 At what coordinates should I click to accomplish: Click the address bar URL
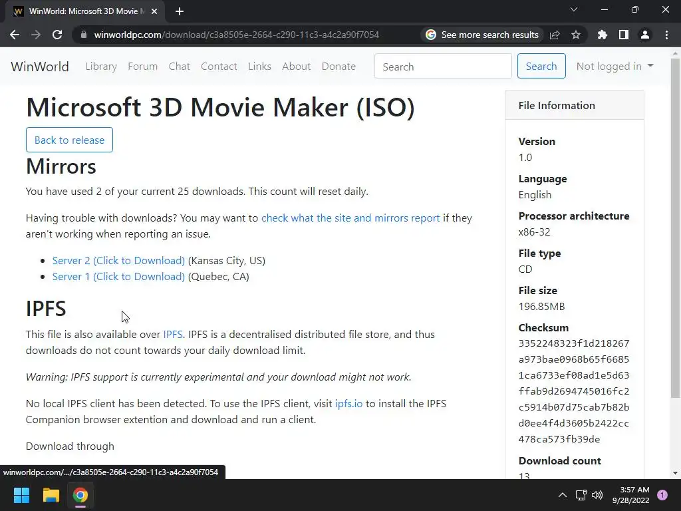[237, 35]
